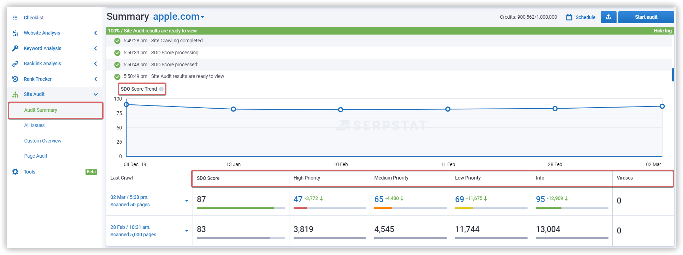Viewport: 683px width, 255px height.
Task: Click the Info value 95
Action: (540, 199)
